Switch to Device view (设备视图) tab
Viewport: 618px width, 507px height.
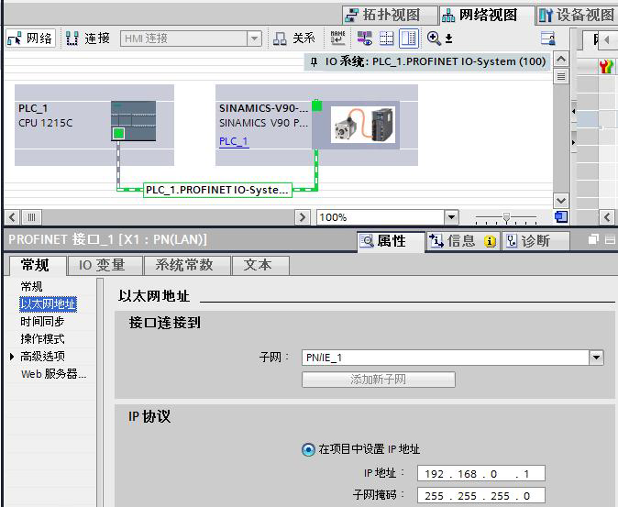click(x=576, y=15)
